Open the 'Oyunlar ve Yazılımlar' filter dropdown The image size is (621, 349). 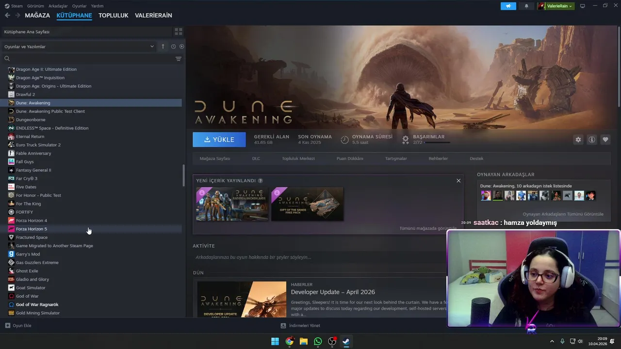point(79,47)
